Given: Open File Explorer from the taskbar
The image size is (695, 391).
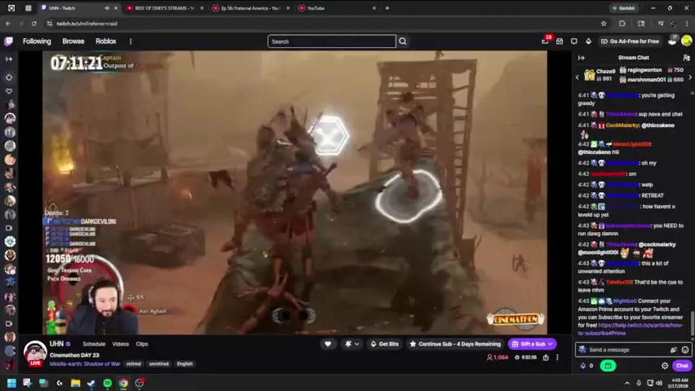Looking at the screenshot, I should point(76,383).
